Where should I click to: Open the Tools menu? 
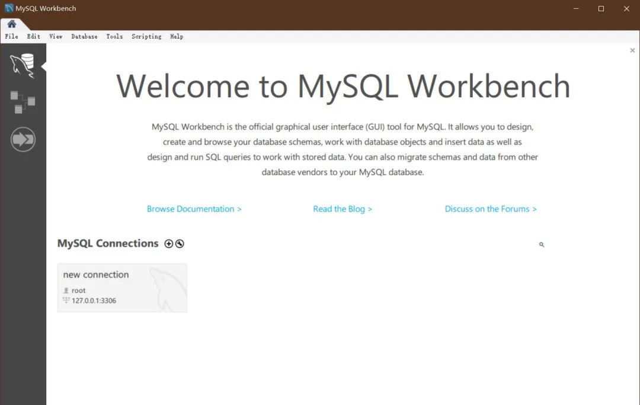tap(114, 36)
